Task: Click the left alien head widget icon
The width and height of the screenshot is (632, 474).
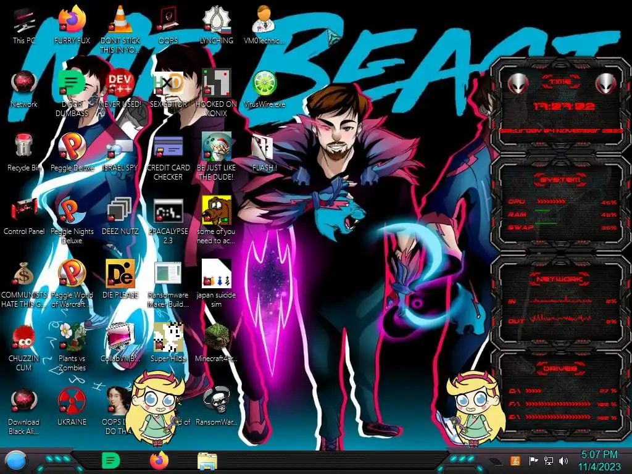Action: coord(517,83)
